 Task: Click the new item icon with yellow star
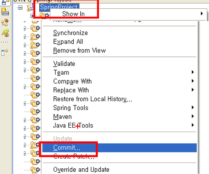click(x=4, y=52)
